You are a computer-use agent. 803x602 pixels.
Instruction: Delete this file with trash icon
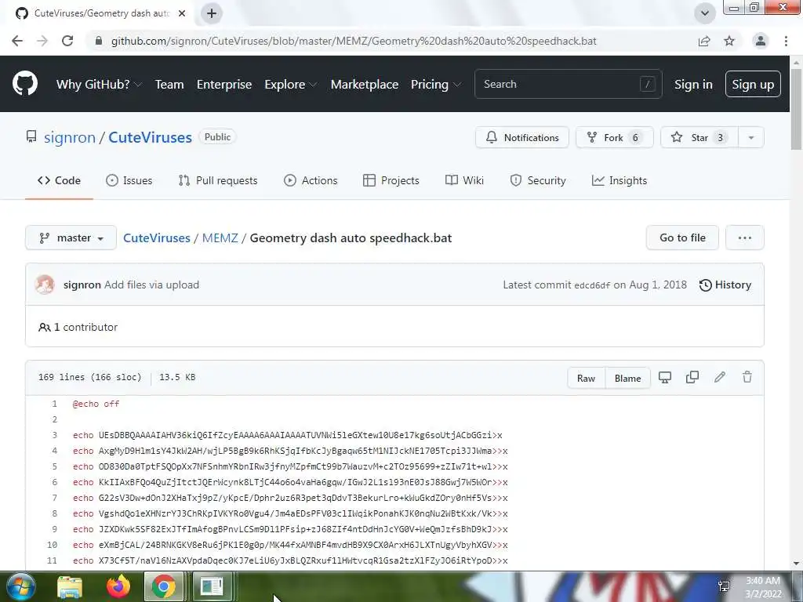click(747, 378)
